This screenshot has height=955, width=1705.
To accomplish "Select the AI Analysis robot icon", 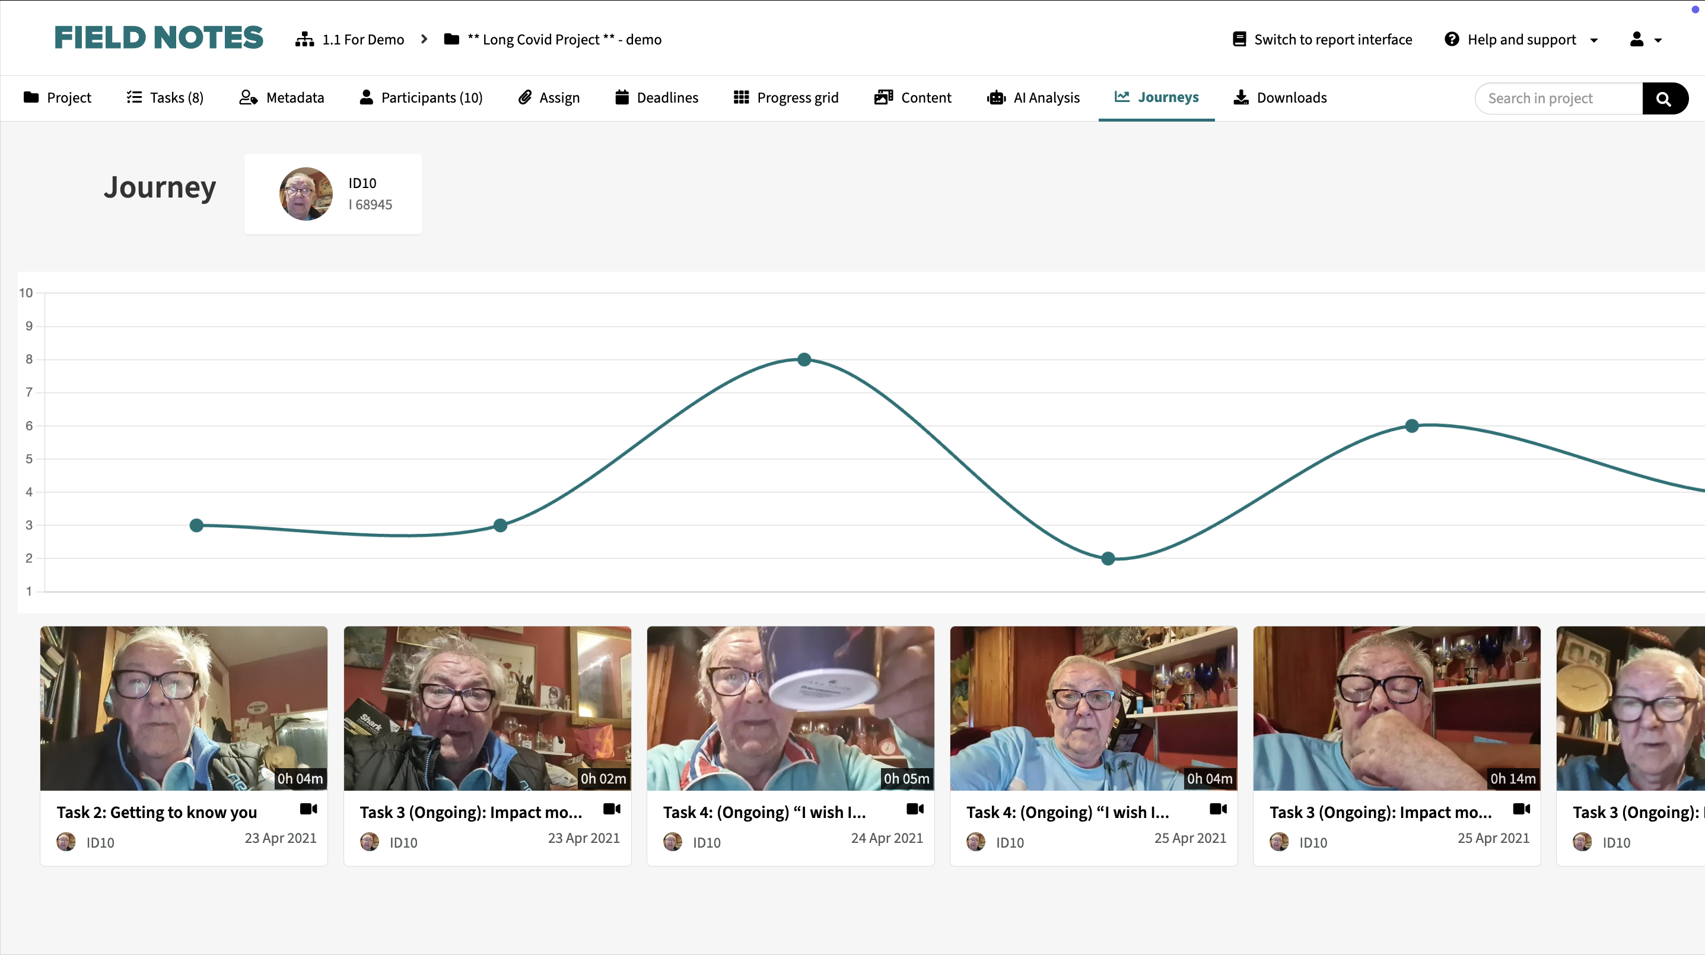I will click(x=995, y=97).
